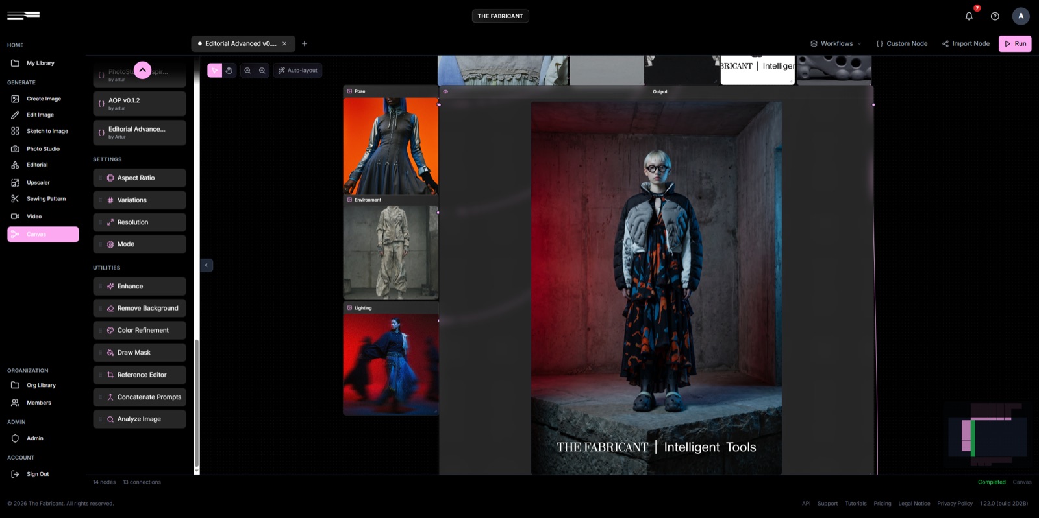Viewport: 1039px width, 518px height.
Task: Click the Completed status text
Action: [x=992, y=482]
